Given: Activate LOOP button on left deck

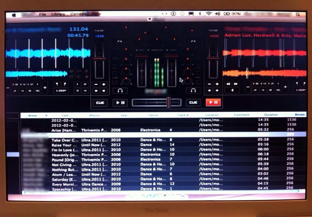Looking at the screenshot, I should coord(61,91).
